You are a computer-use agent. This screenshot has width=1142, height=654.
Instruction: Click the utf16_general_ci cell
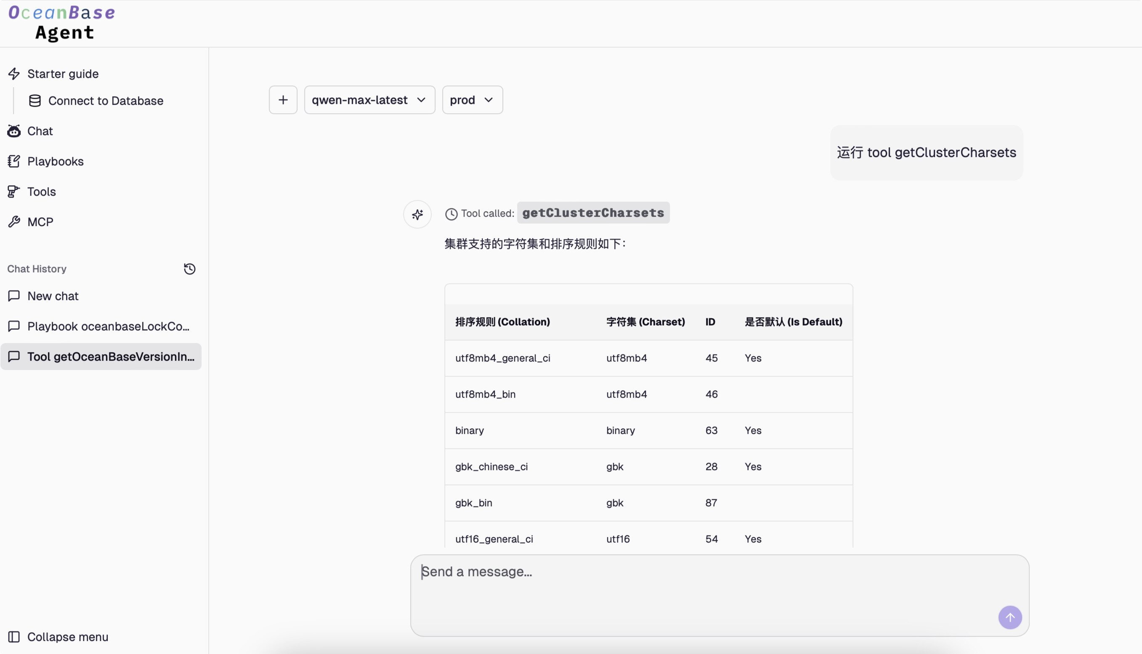pyautogui.click(x=494, y=539)
